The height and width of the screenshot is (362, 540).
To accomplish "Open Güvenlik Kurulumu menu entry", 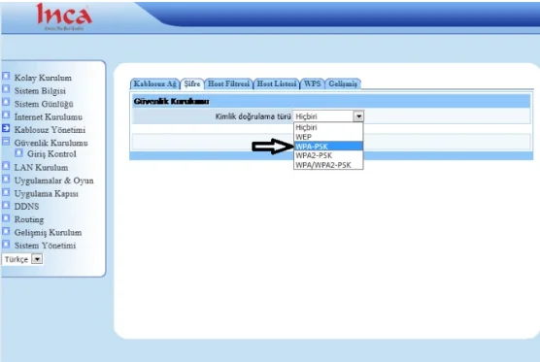I will point(51,143).
